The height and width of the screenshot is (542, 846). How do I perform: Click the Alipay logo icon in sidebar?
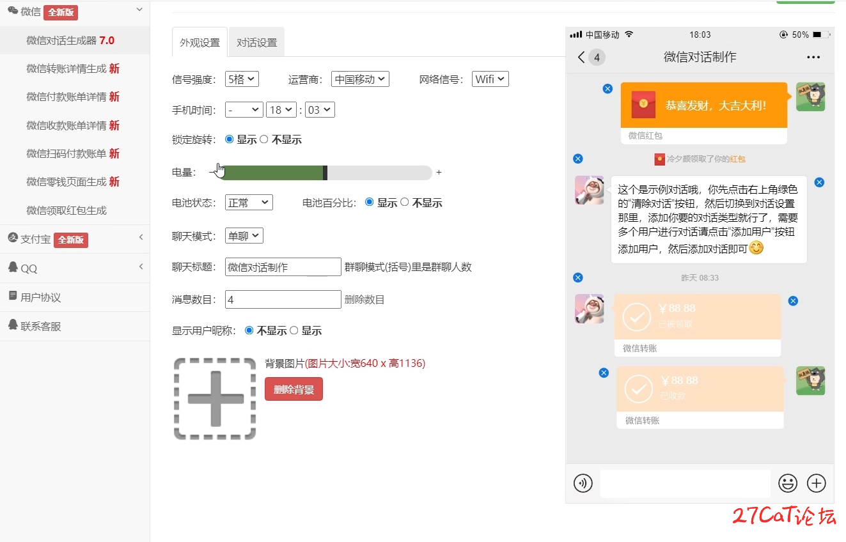click(13, 238)
